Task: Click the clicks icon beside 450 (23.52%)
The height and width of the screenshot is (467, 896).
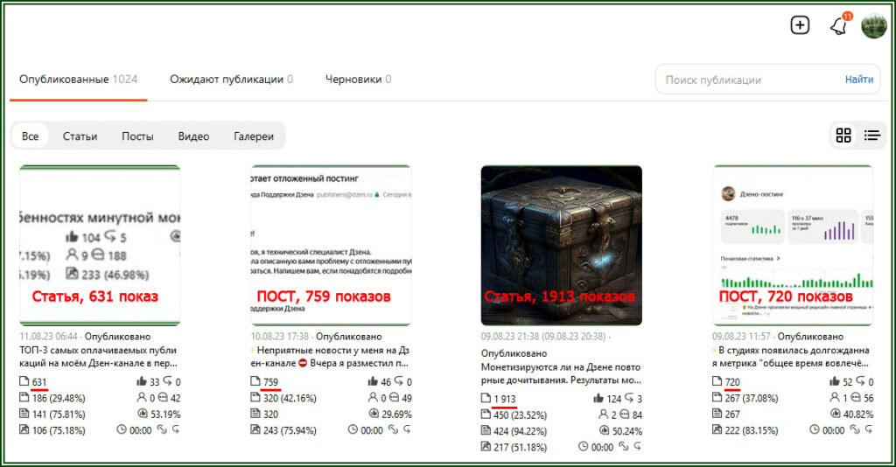Action: [486, 415]
